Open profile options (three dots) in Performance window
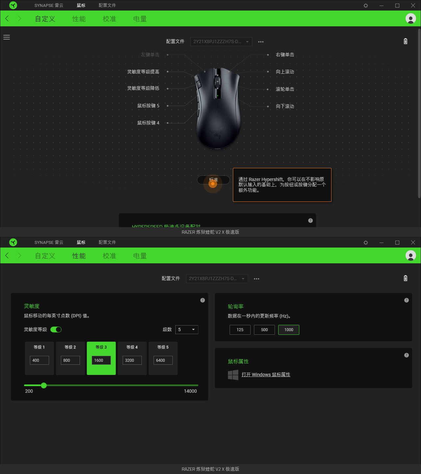 pyautogui.click(x=257, y=279)
